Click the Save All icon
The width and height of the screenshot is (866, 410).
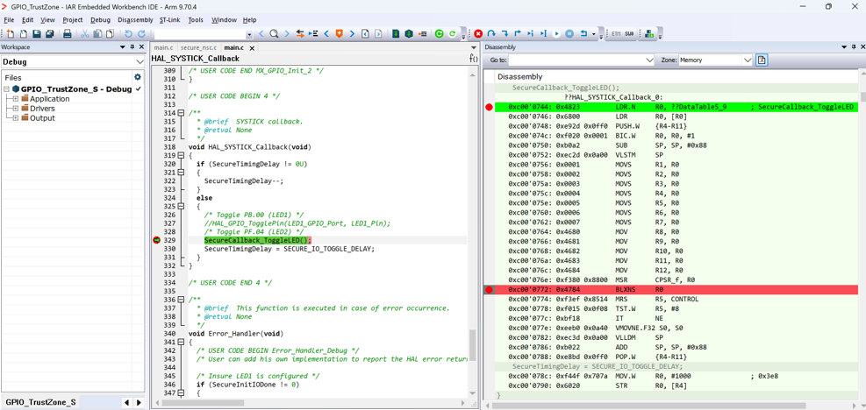coord(50,33)
